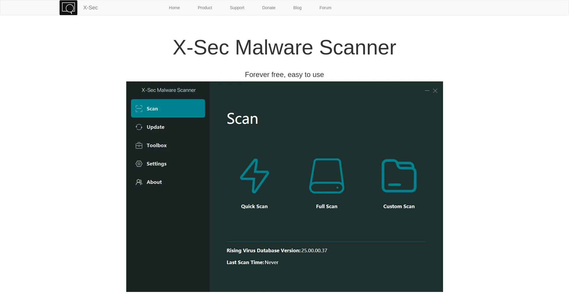
Task: Select the Quick Scan lightning icon
Action: 254,176
